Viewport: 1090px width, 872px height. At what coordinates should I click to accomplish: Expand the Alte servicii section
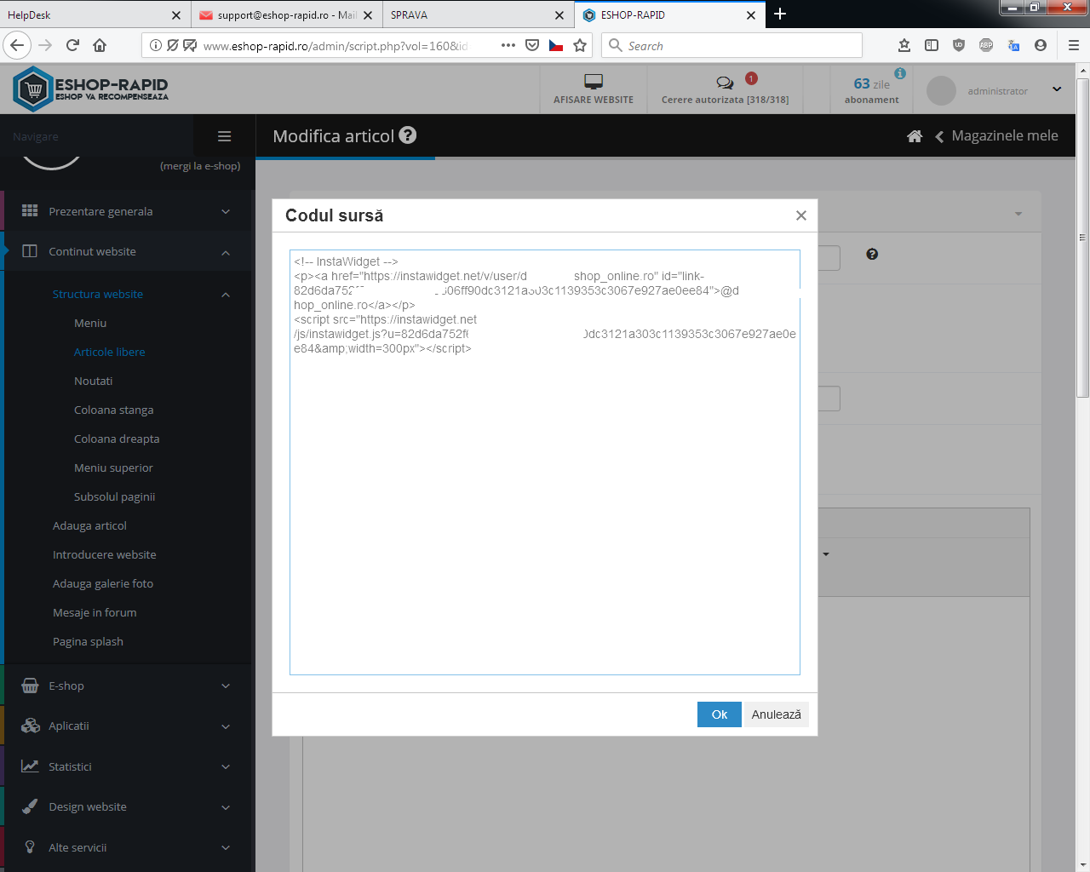coord(128,847)
